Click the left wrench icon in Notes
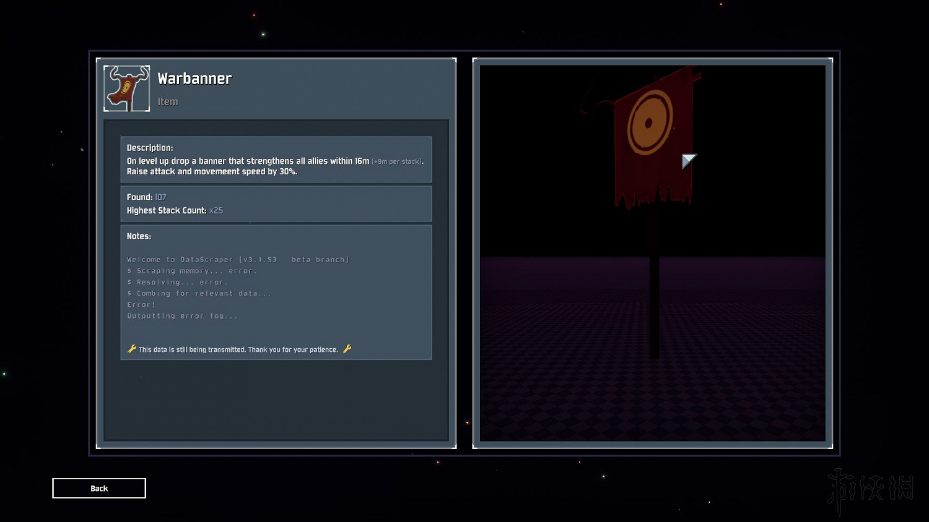Image resolution: width=929 pixels, height=522 pixels. point(131,349)
